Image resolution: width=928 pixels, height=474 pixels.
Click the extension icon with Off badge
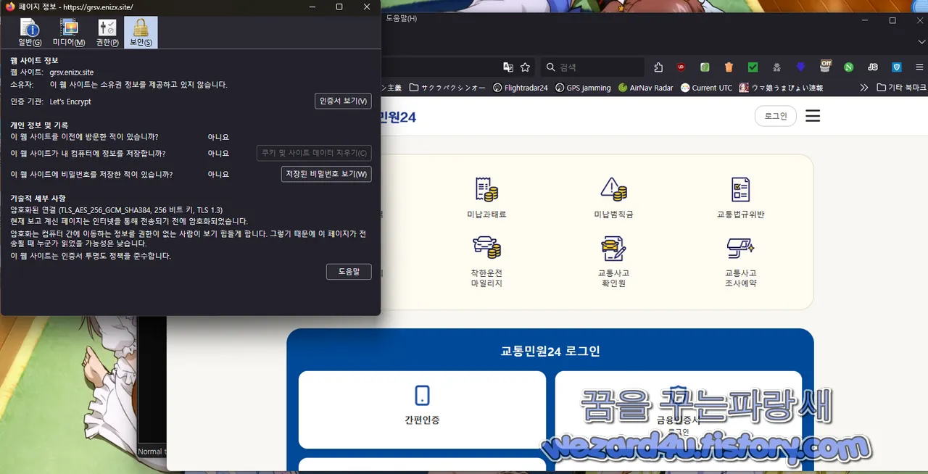pyautogui.click(x=825, y=66)
